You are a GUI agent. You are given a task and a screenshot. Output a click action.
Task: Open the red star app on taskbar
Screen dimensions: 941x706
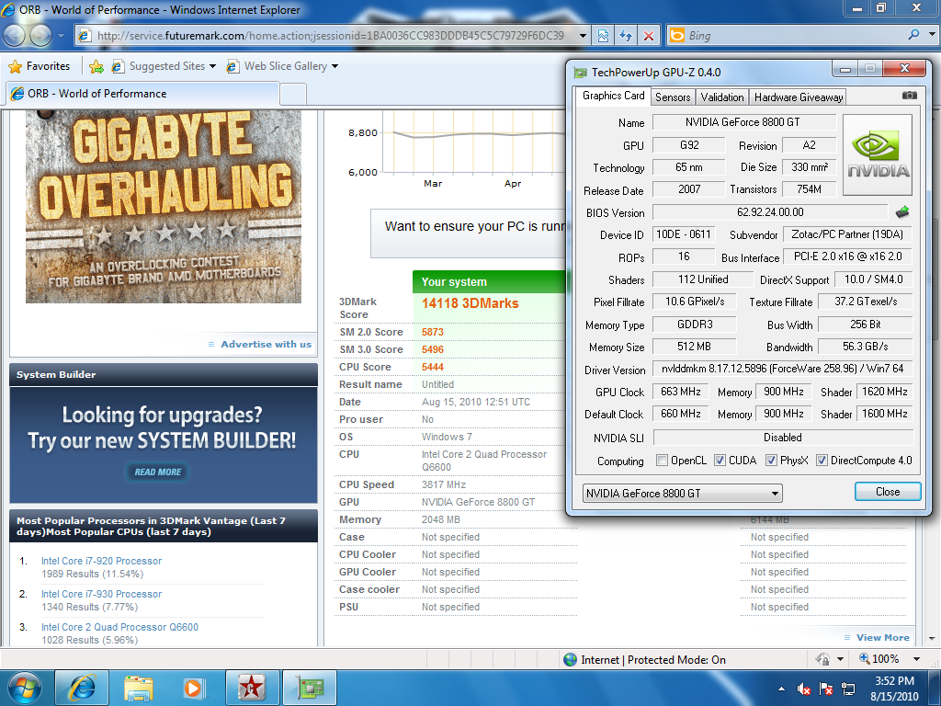tap(251, 688)
